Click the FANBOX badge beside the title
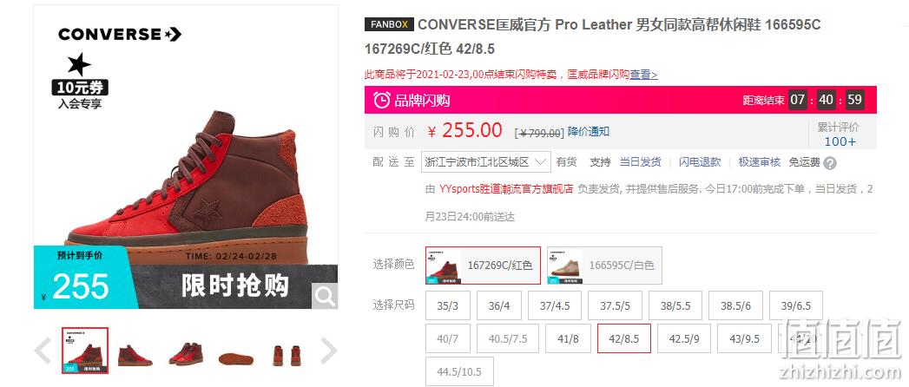909x387 pixels. pos(389,24)
